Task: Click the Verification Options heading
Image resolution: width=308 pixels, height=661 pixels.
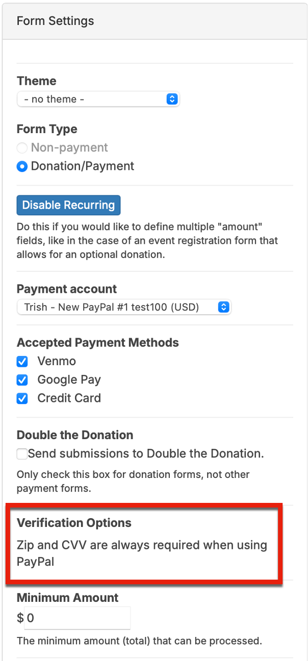Action: [74, 523]
